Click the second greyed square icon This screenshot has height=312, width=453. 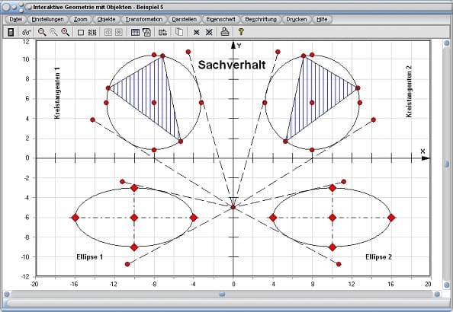tap(119, 32)
